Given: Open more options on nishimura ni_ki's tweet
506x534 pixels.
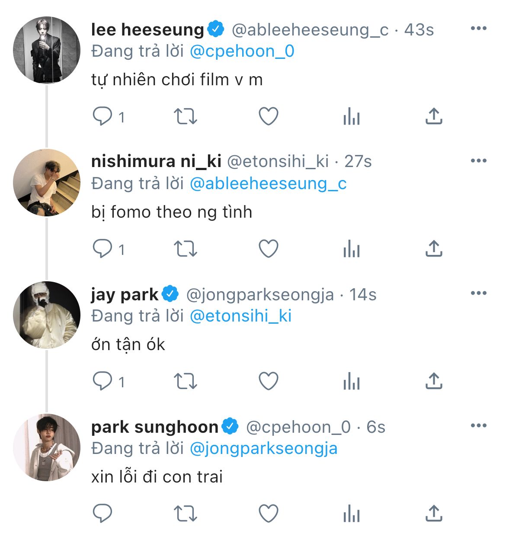Looking at the screenshot, I should (478, 161).
